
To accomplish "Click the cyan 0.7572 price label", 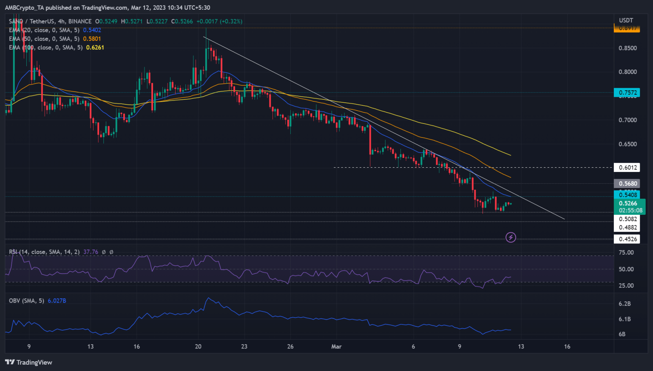I will point(627,93).
